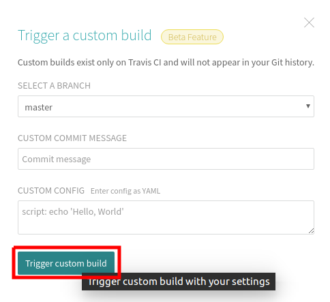The height and width of the screenshot is (302, 330).
Task: Click the Trigger custom build button
Action: coord(66,263)
